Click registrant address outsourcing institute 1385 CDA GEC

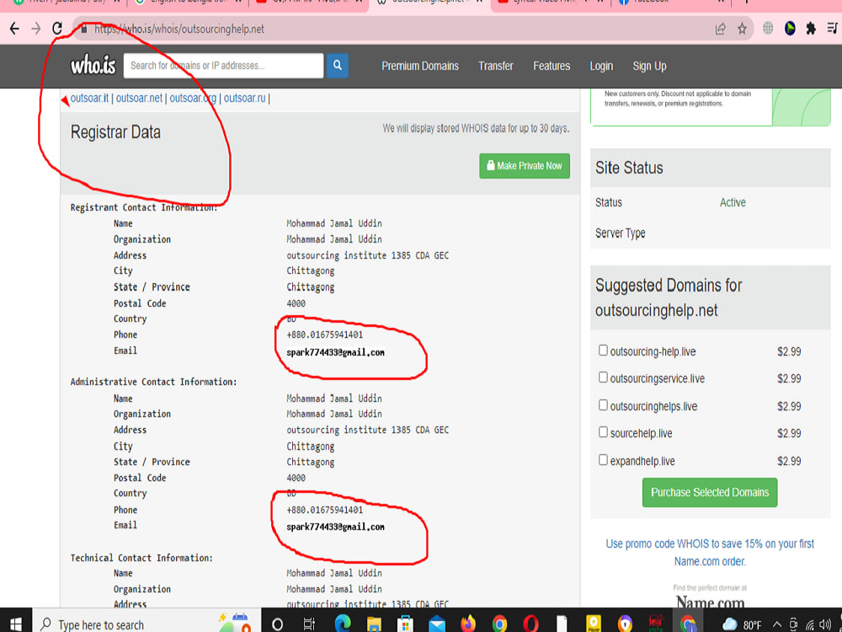[x=367, y=255]
